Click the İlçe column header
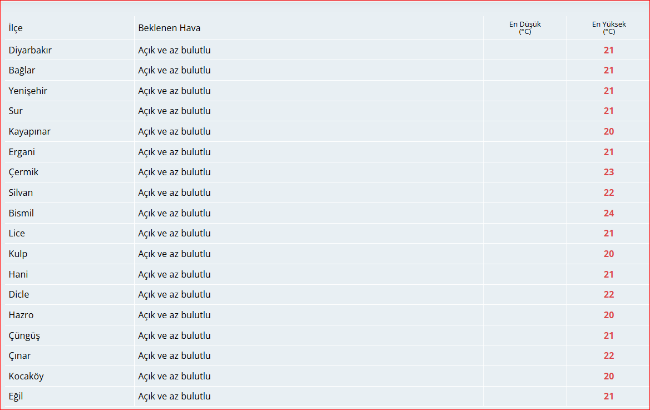 click(x=16, y=28)
